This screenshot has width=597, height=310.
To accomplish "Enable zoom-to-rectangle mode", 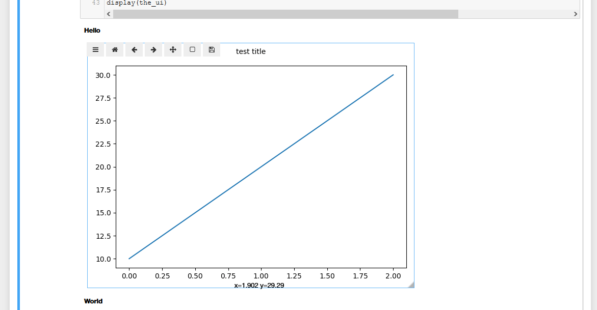I will (192, 49).
